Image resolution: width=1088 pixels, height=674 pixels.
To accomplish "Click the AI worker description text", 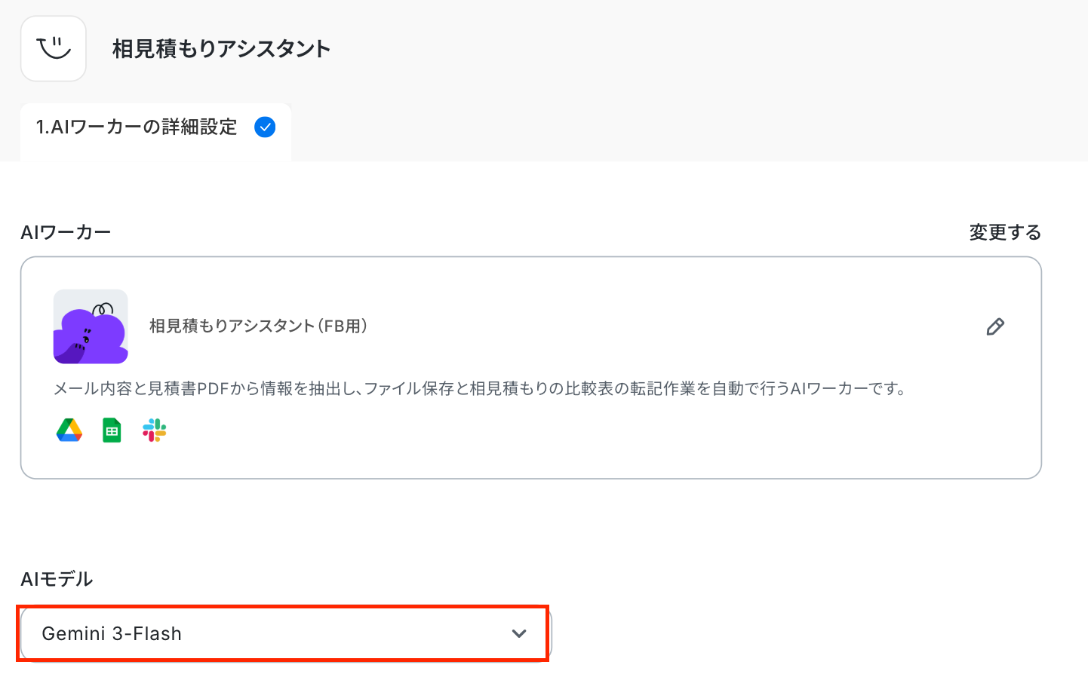I will pos(480,388).
